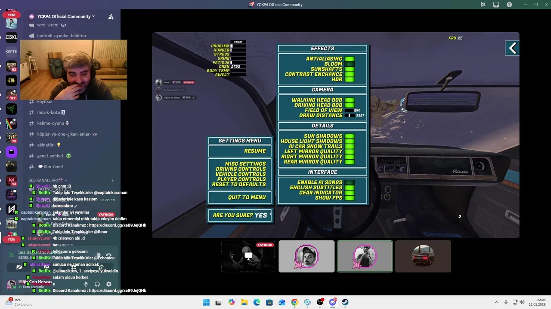Image resolution: width=551 pixels, height=309 pixels.
Task: Adjust the Field of View slider
Action: point(349,110)
